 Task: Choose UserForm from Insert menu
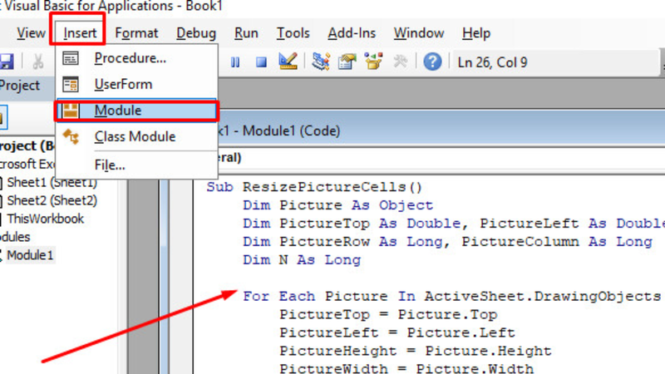(x=136, y=85)
